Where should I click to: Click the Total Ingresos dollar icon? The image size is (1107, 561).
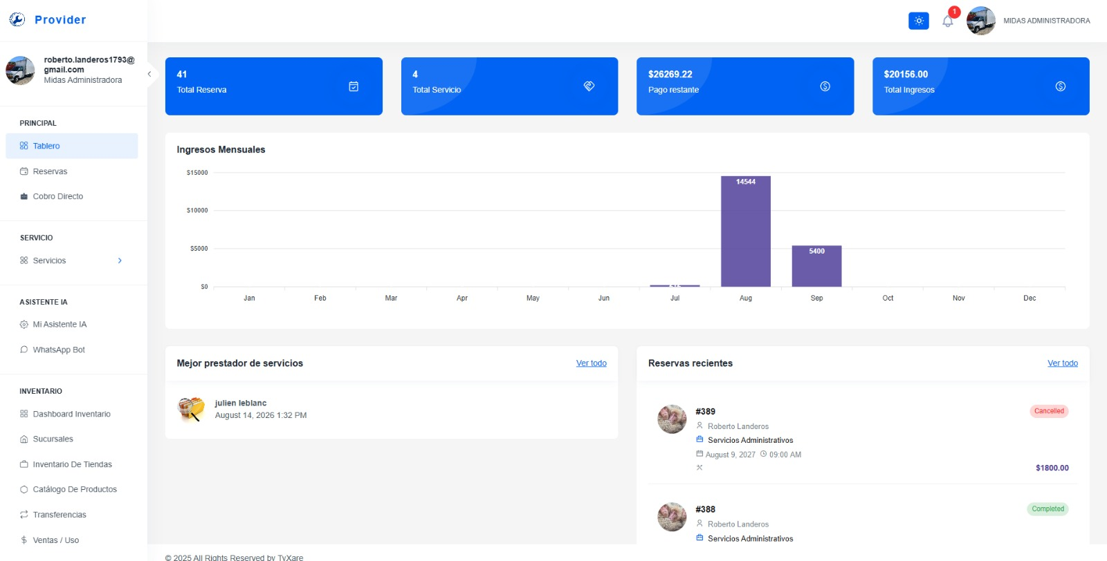1061,86
